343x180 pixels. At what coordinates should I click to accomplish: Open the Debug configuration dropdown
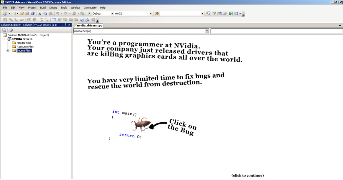tap(112, 14)
